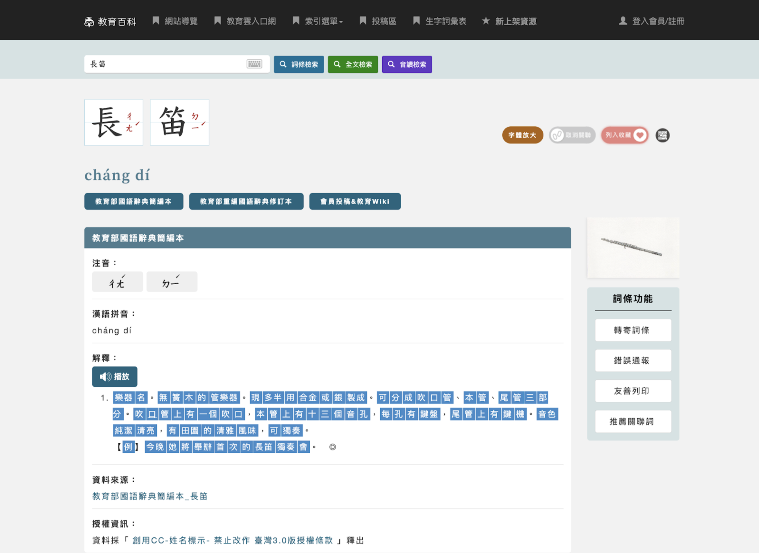
Task: Open the 索引選單 dropdown menu
Action: point(317,21)
